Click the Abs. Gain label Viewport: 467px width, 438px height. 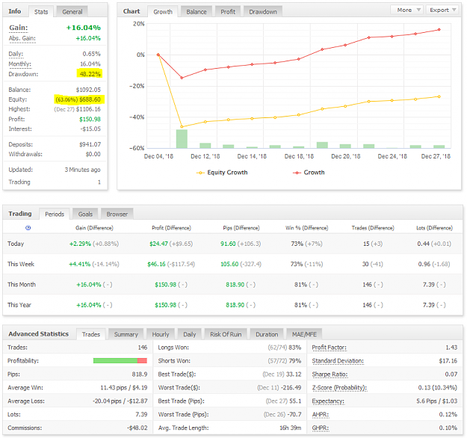coord(22,38)
